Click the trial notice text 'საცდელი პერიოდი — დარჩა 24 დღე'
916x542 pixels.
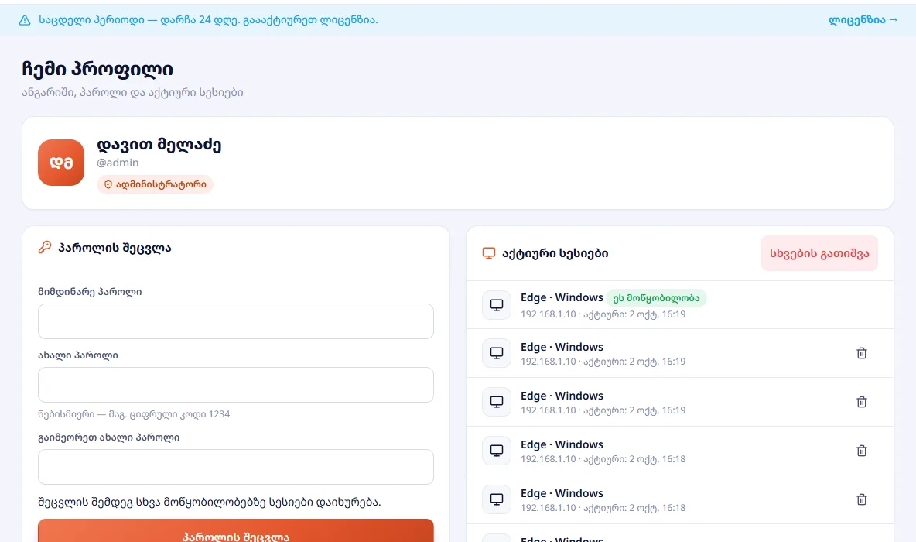(x=139, y=20)
